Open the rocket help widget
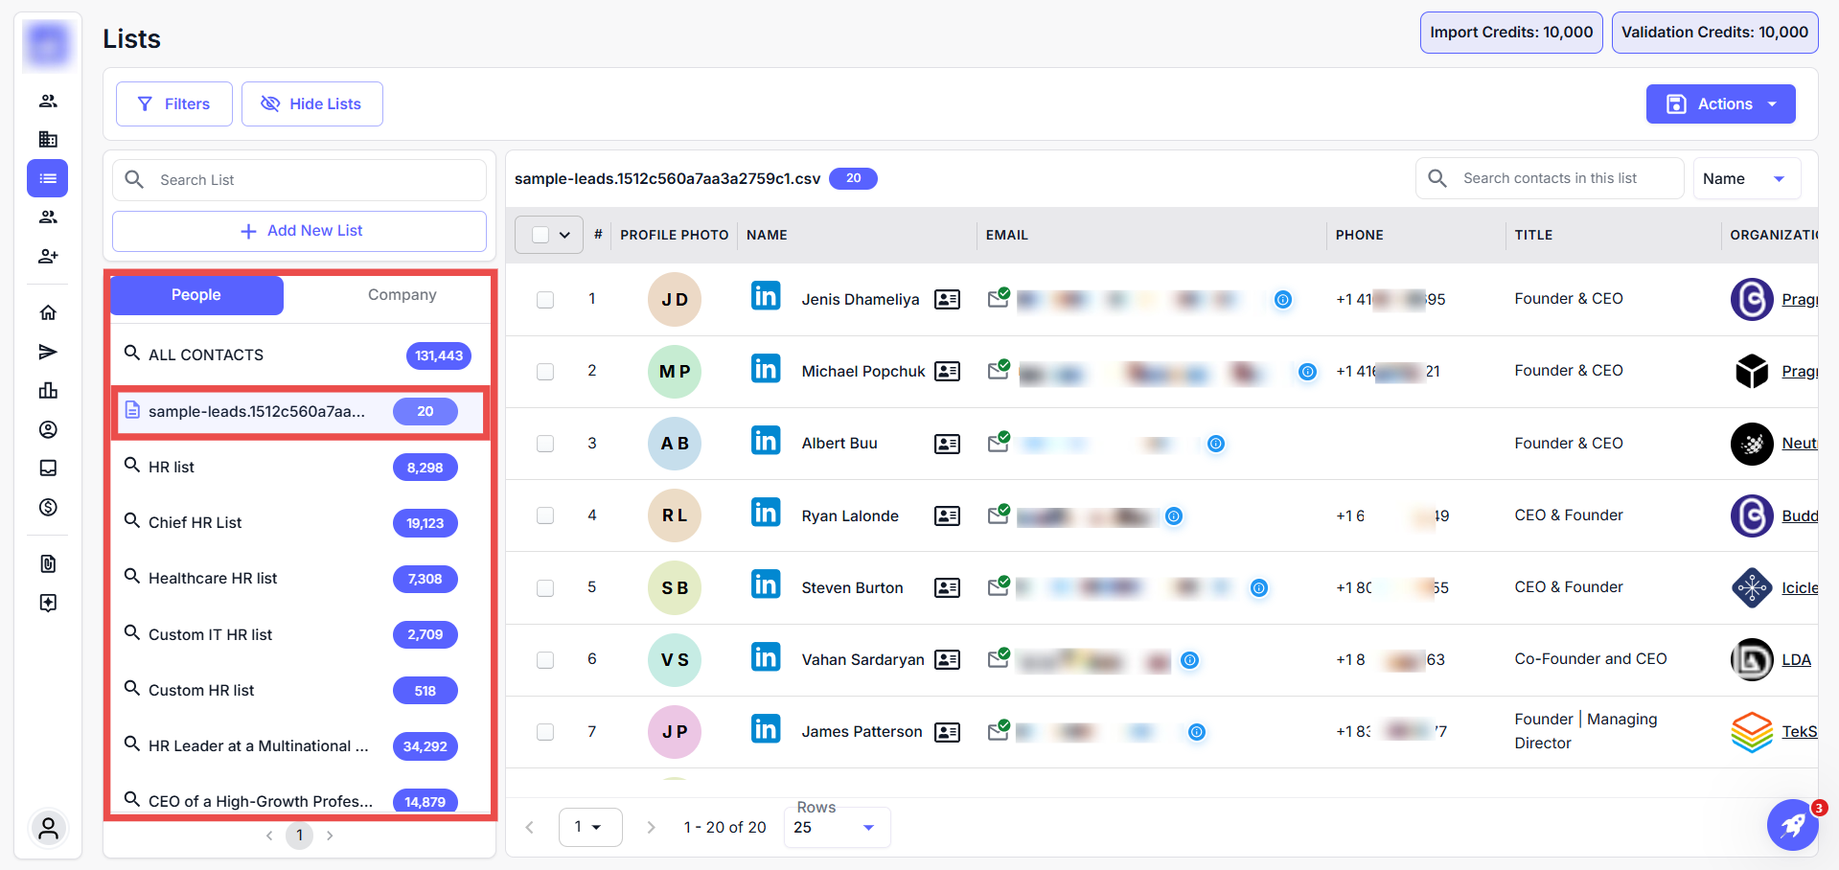The height and width of the screenshot is (870, 1839). pyautogui.click(x=1791, y=825)
